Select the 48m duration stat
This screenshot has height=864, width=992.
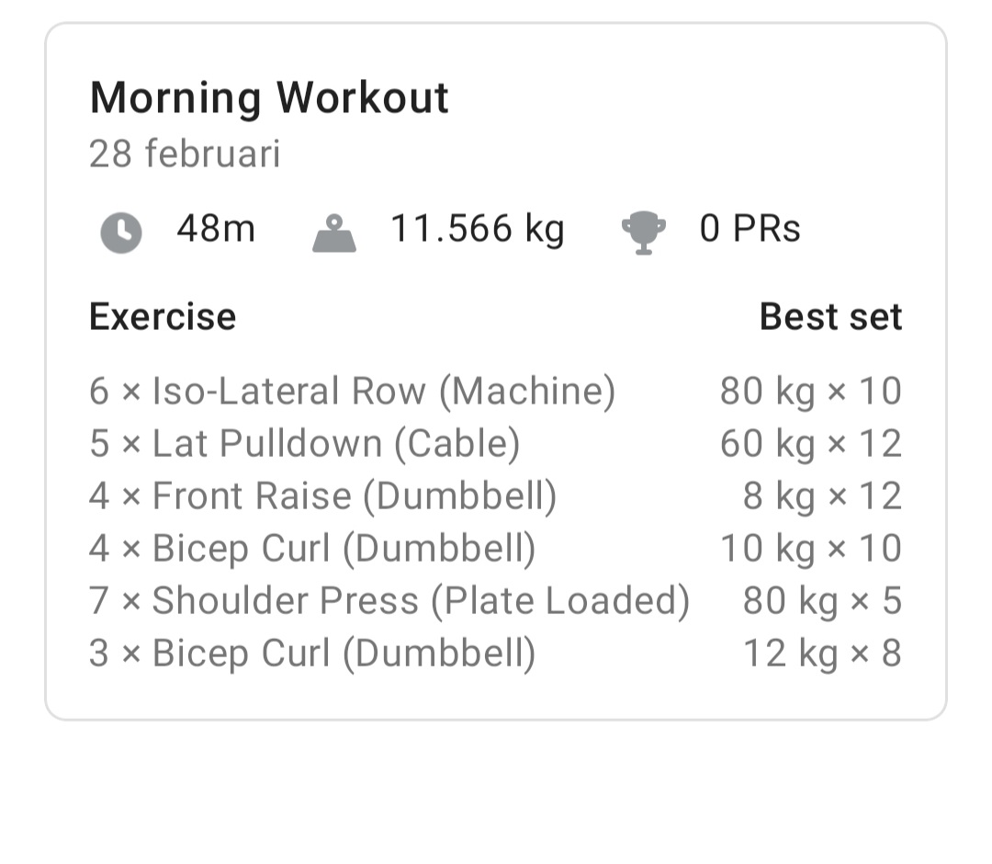(x=217, y=230)
